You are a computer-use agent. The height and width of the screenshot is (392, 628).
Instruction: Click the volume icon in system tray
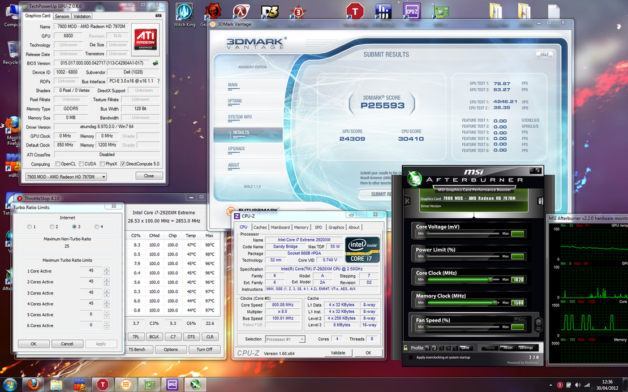[578, 385]
